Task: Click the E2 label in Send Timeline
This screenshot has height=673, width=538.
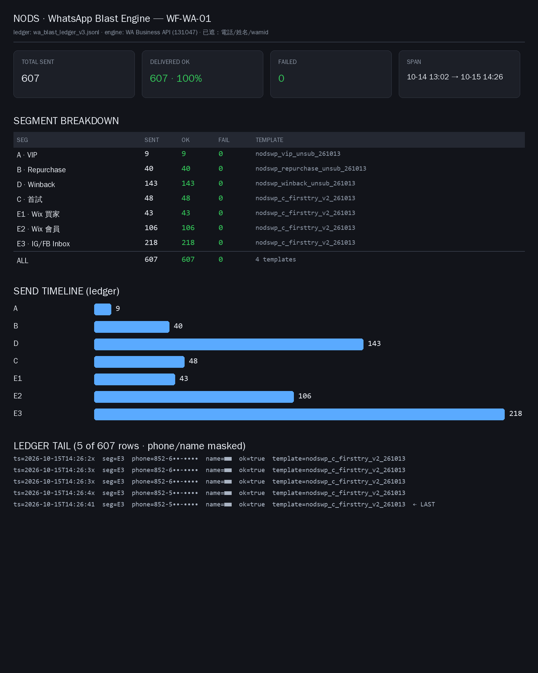Action: point(18,396)
